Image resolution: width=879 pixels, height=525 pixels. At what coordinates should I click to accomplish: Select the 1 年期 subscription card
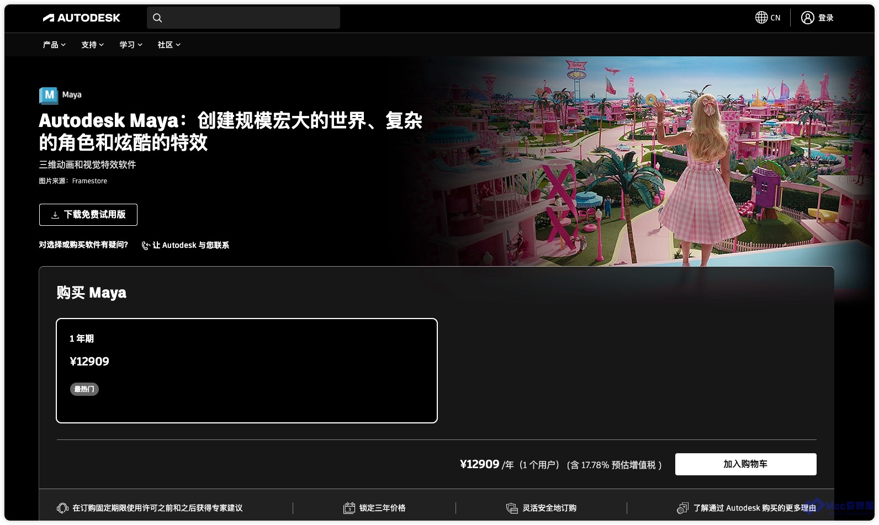click(247, 370)
